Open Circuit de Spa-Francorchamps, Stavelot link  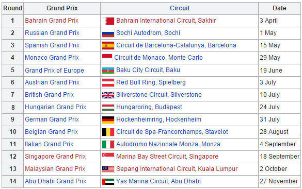coord(172,131)
